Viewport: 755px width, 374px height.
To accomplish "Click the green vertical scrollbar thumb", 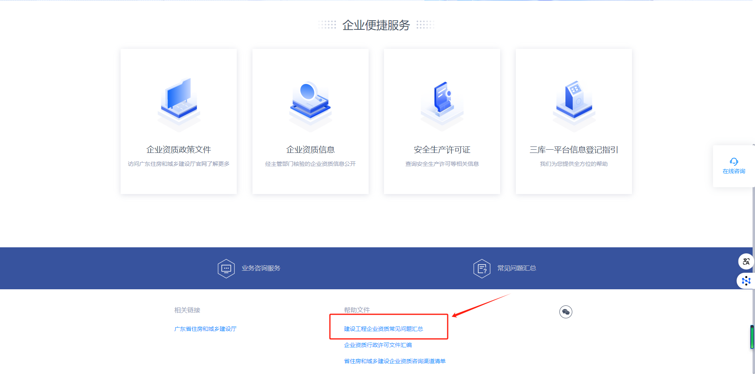I will tap(752, 337).
